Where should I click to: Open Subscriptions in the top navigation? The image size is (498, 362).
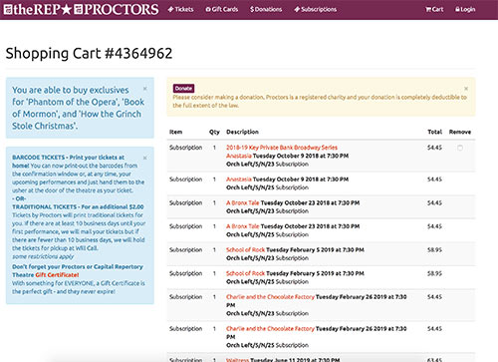[316, 9]
